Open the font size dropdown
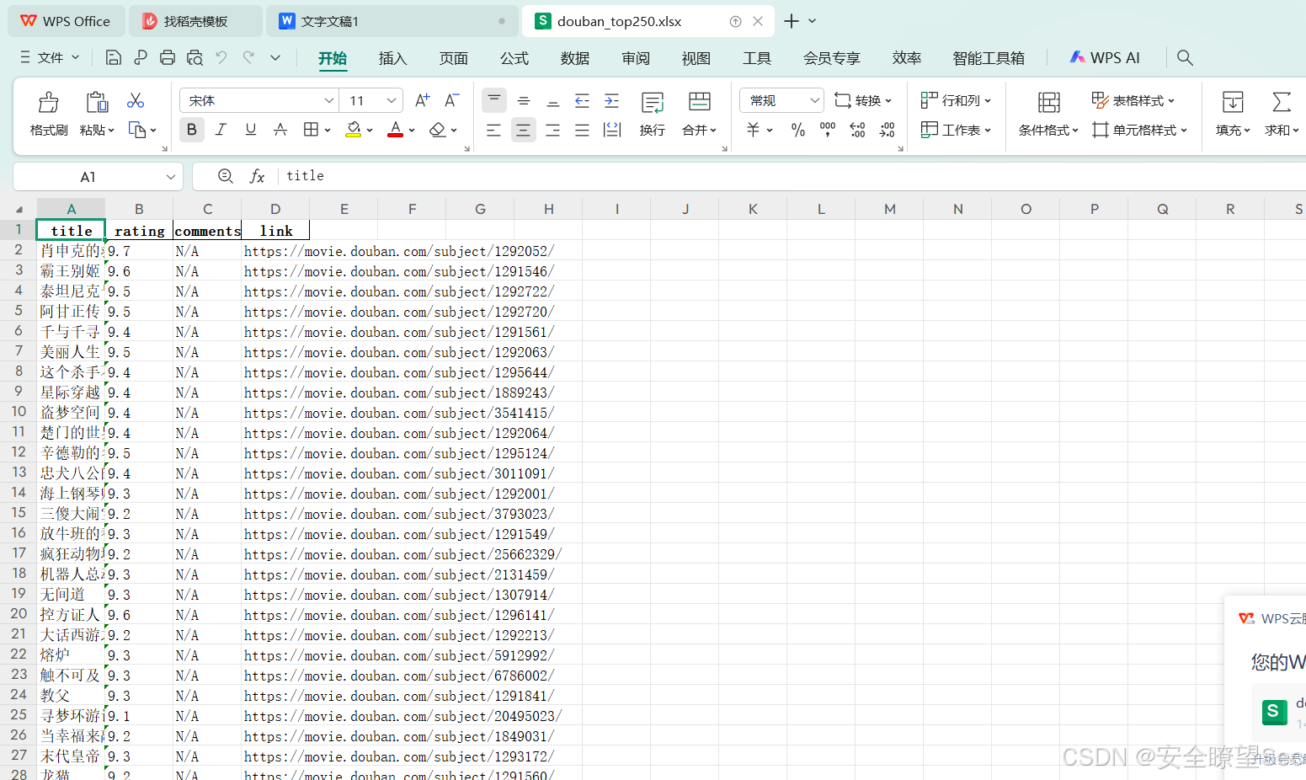 tap(392, 100)
